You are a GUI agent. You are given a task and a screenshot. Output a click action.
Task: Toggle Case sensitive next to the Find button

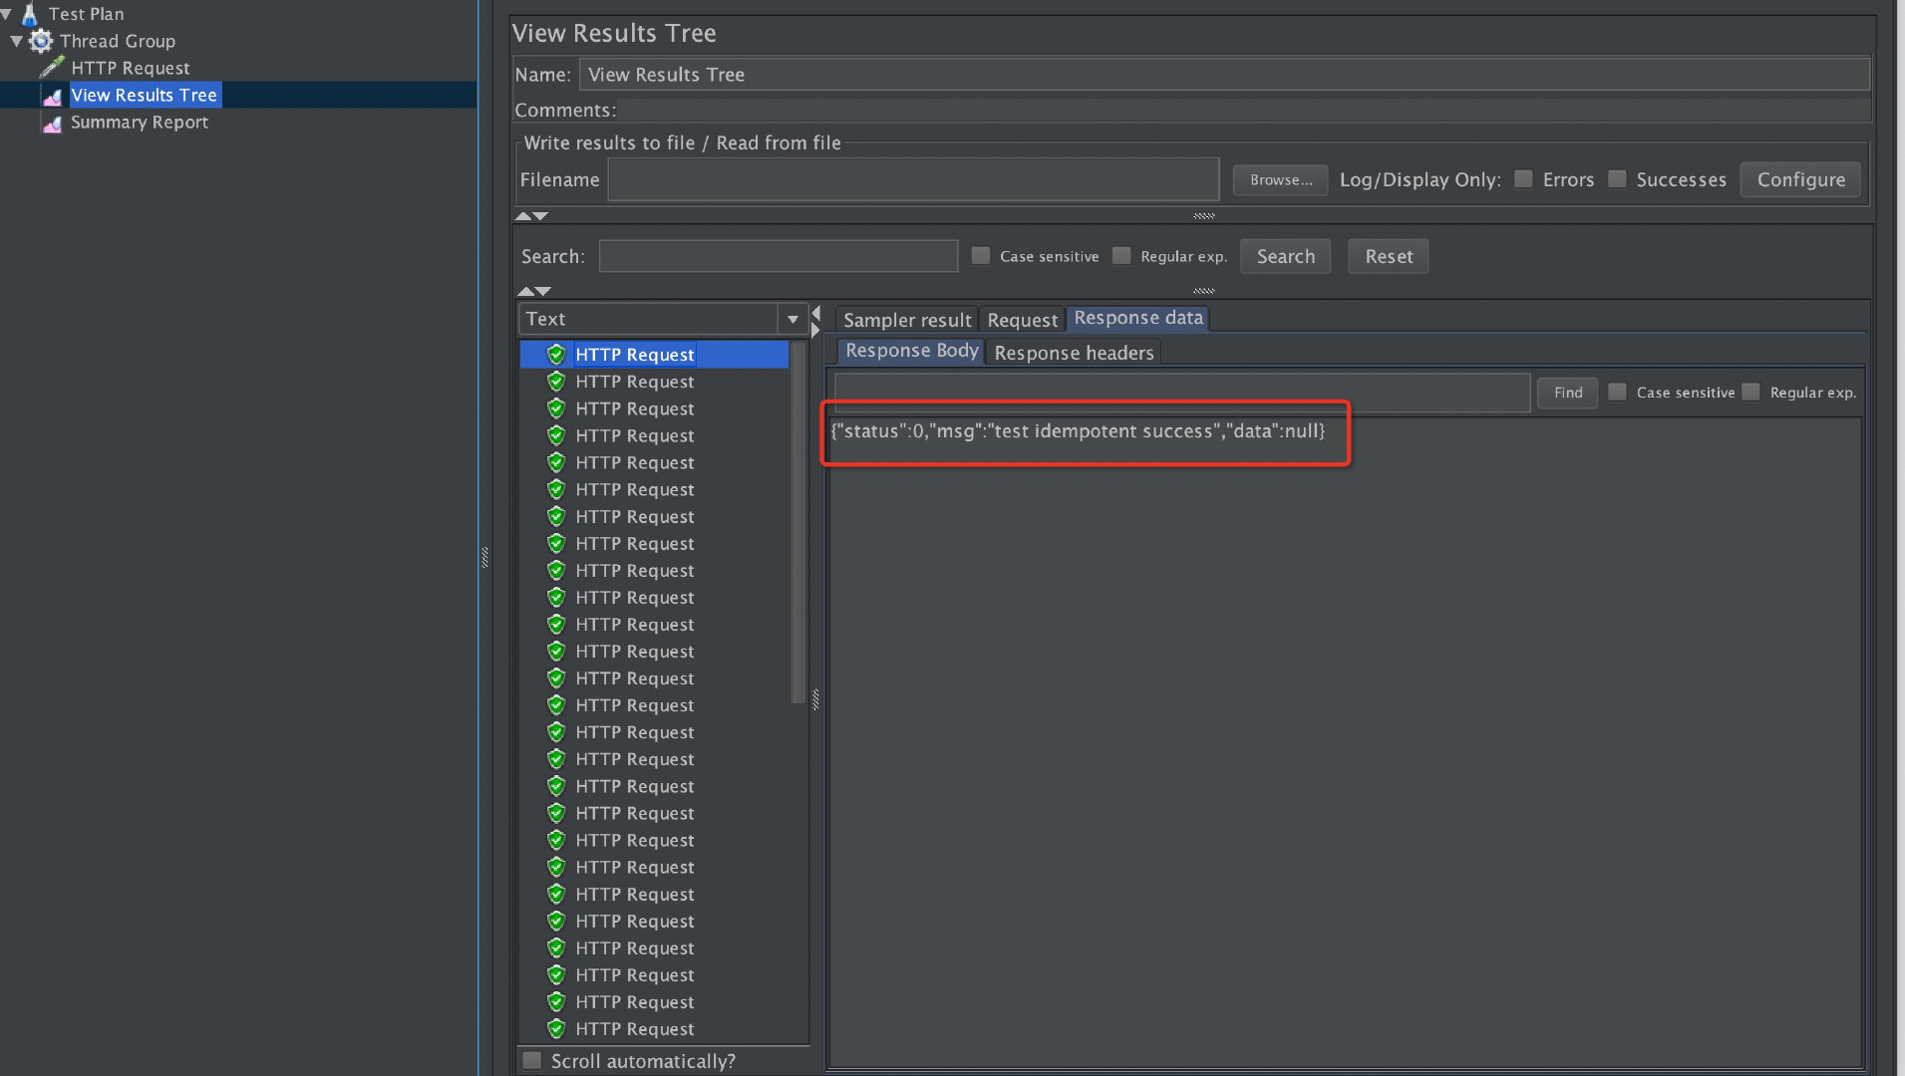click(1618, 393)
